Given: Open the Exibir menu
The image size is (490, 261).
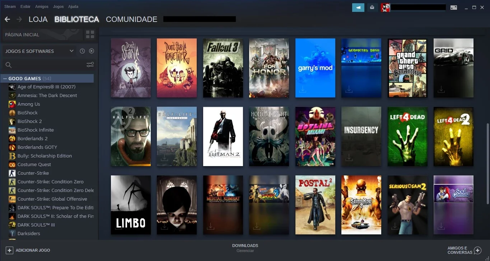Looking at the screenshot, I should click(25, 6).
